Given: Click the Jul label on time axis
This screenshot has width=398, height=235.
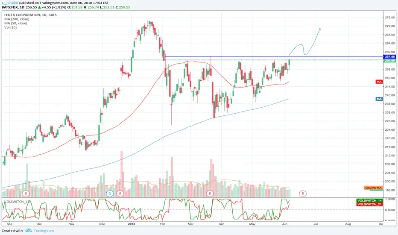Looking at the screenshot, I should (316, 224).
